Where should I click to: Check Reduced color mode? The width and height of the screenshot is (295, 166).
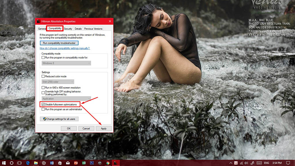click(43, 77)
